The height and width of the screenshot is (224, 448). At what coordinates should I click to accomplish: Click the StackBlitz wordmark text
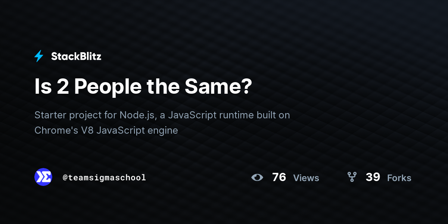tap(76, 56)
